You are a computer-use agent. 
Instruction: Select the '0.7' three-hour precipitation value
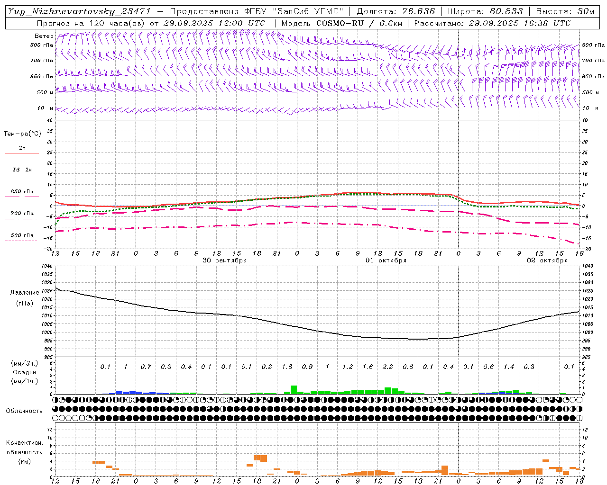146,367
